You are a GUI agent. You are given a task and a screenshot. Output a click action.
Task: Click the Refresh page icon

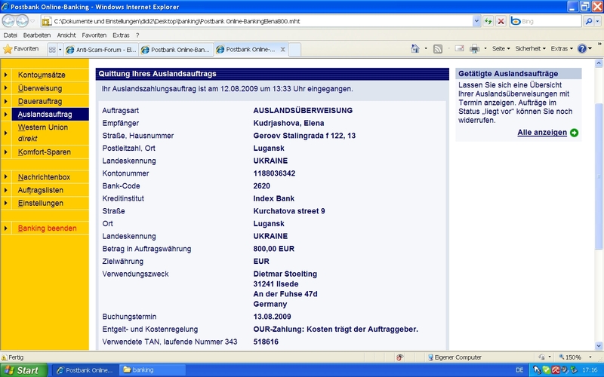(488, 21)
